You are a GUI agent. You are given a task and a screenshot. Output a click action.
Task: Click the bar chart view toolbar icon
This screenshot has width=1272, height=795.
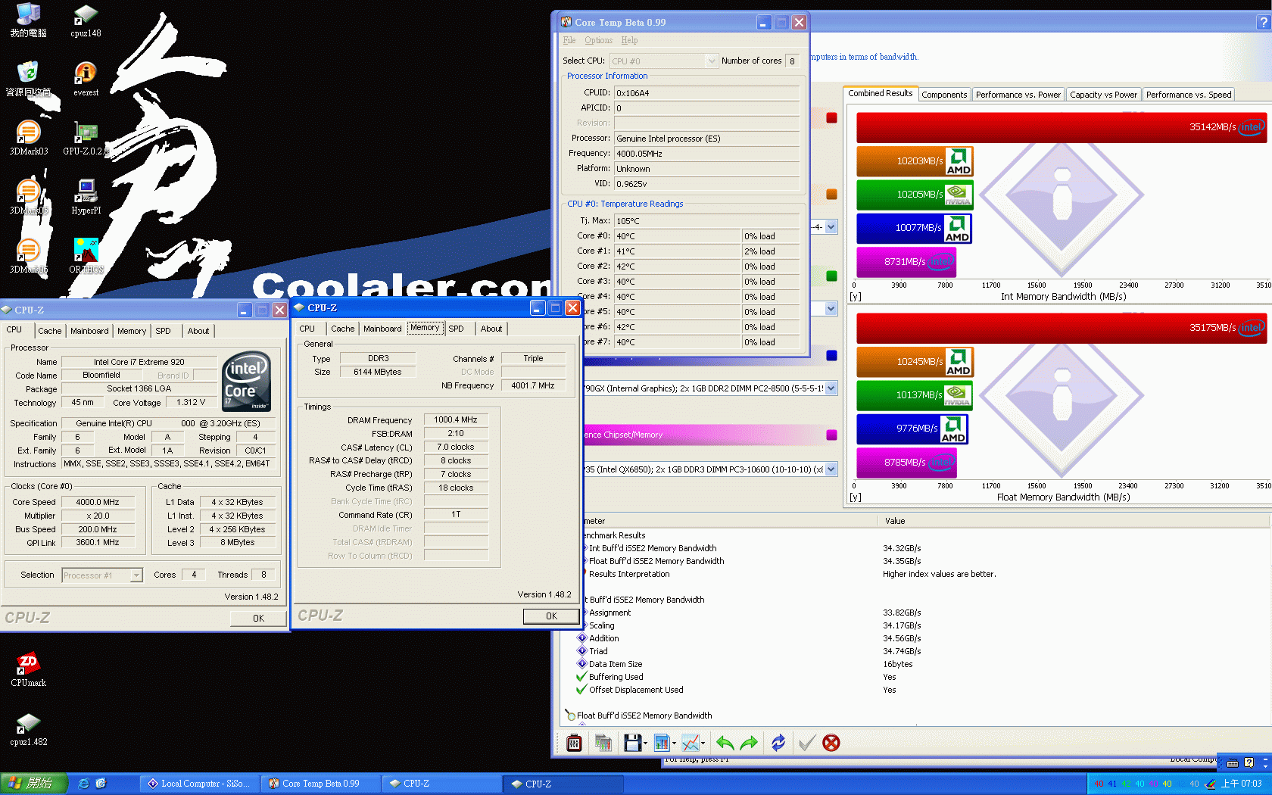coord(662,743)
